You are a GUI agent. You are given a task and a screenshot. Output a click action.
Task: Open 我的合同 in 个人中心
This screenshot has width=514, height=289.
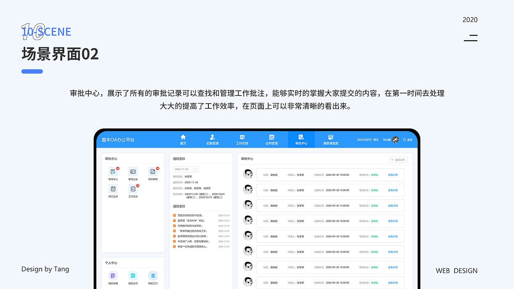pyautogui.click(x=133, y=276)
